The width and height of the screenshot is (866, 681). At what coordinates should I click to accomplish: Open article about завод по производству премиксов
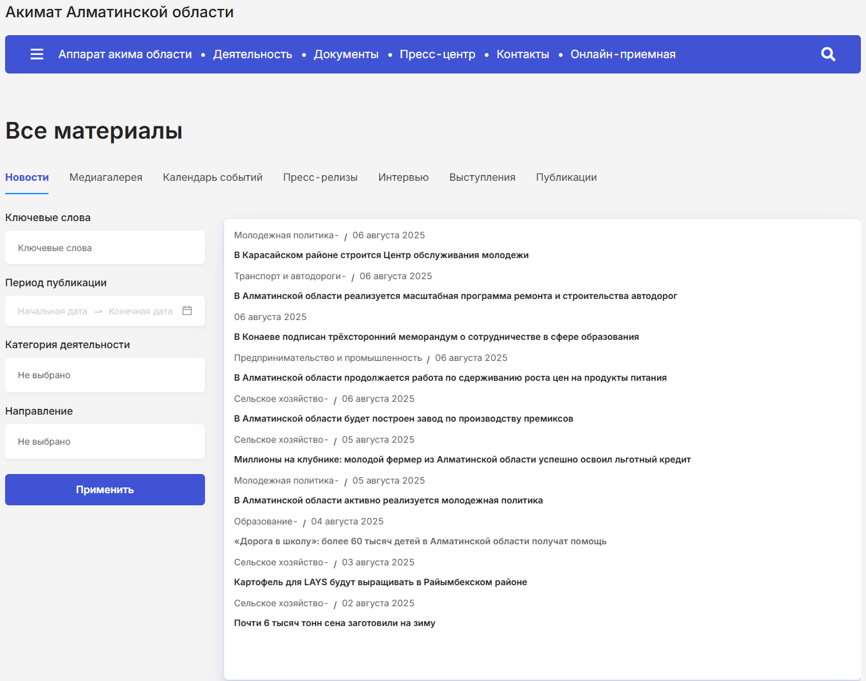(x=404, y=418)
